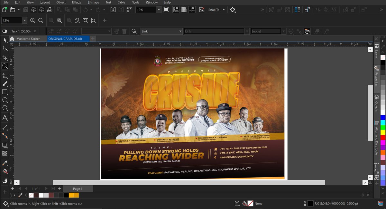Image resolution: width=386 pixels, height=209 pixels.
Task: Select the Ellipse tool
Action: click(5, 100)
